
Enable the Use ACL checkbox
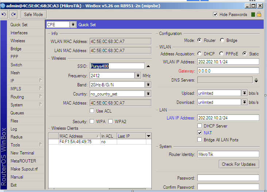(x=92, y=111)
